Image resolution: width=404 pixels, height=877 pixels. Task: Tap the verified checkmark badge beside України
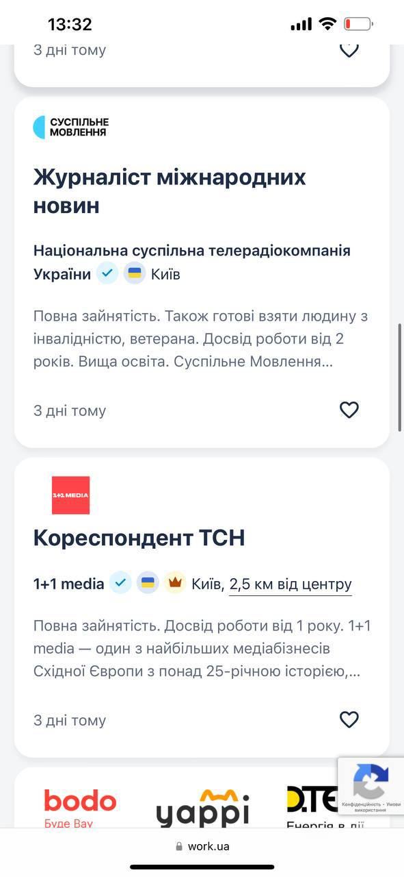click(107, 273)
